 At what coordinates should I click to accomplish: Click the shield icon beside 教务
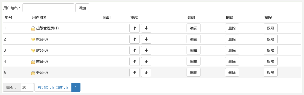tap(33, 39)
